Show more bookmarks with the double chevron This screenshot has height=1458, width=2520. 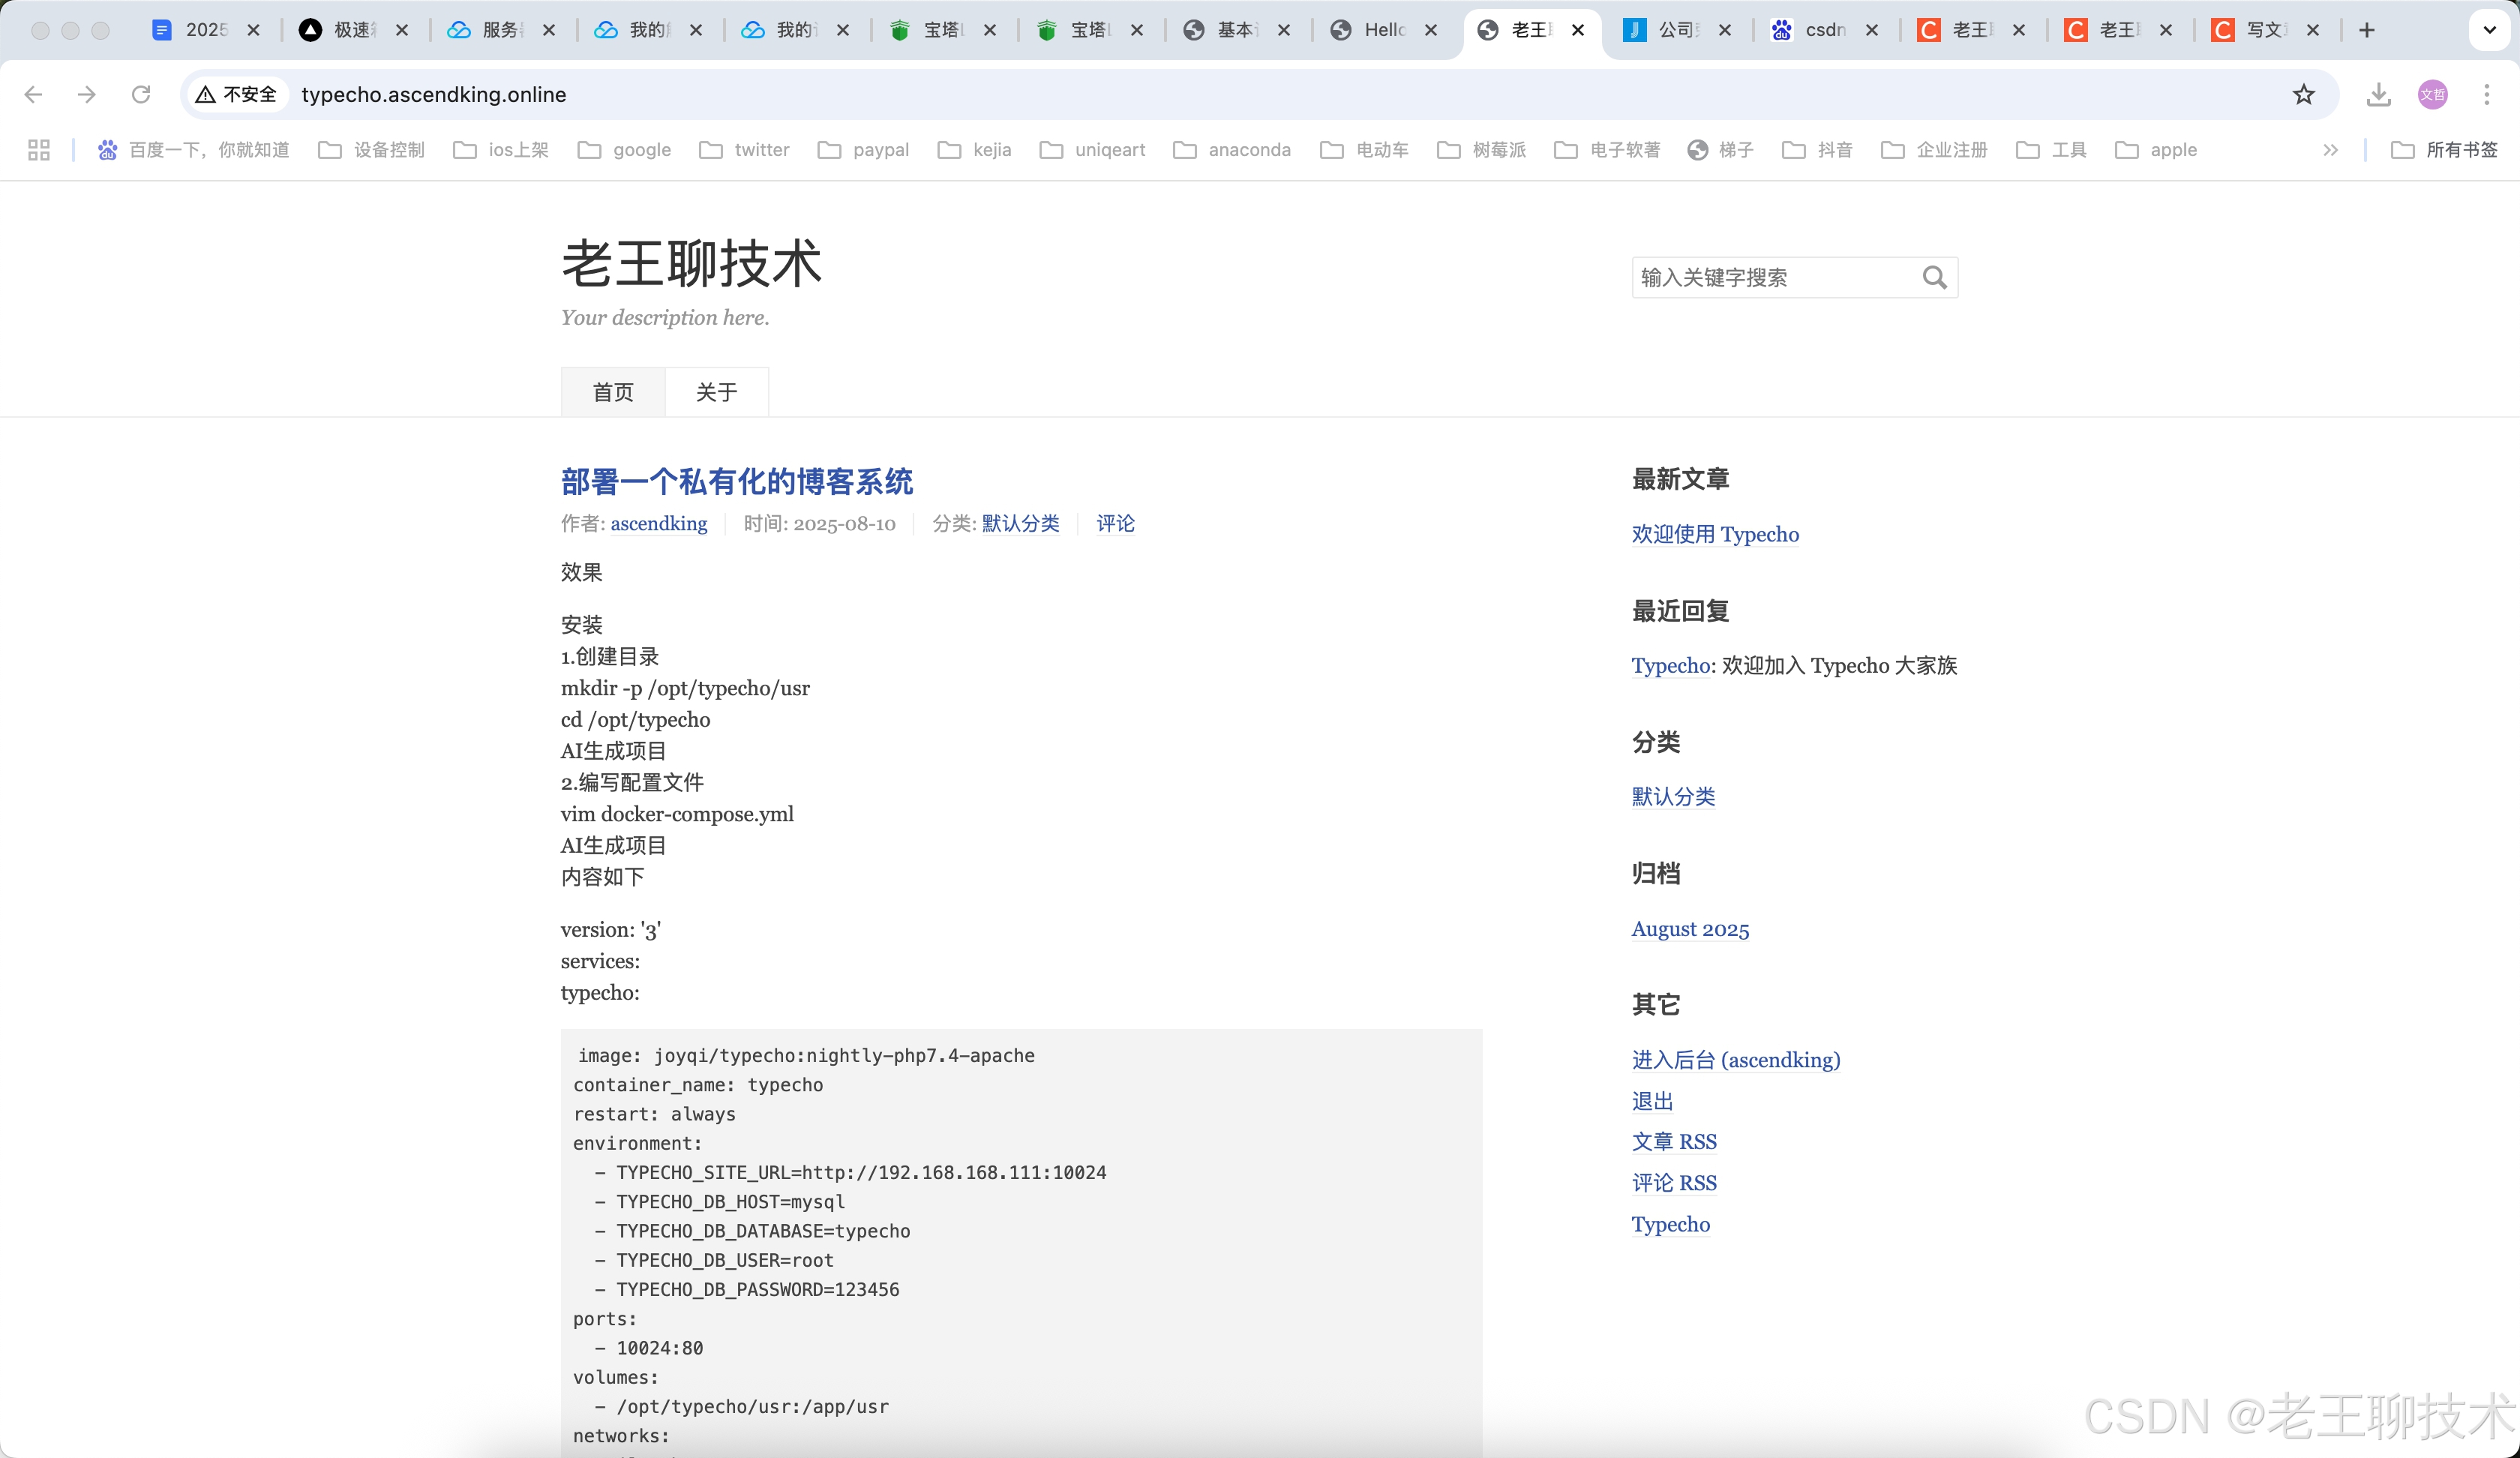pyautogui.click(x=2331, y=150)
